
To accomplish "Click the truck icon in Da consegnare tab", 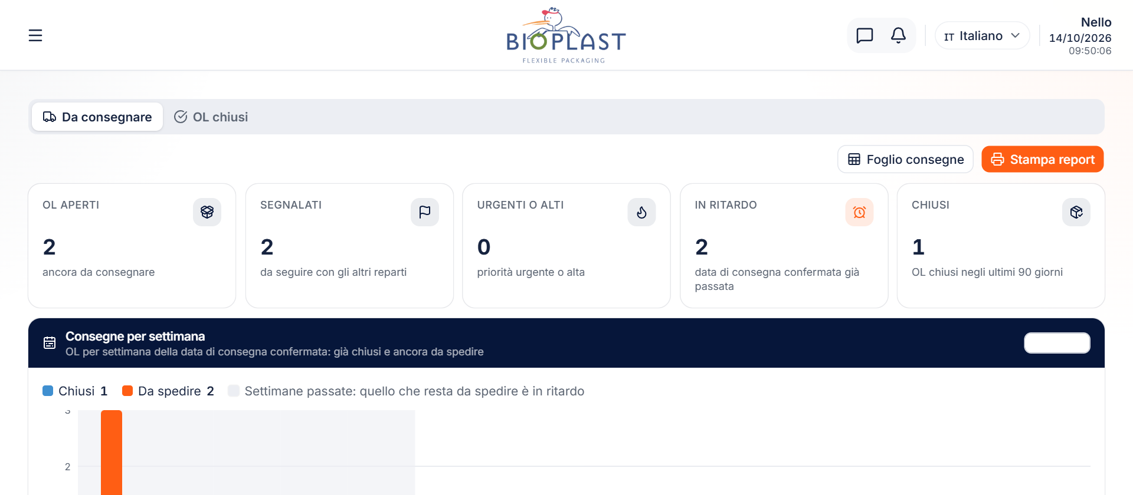I will (x=50, y=117).
